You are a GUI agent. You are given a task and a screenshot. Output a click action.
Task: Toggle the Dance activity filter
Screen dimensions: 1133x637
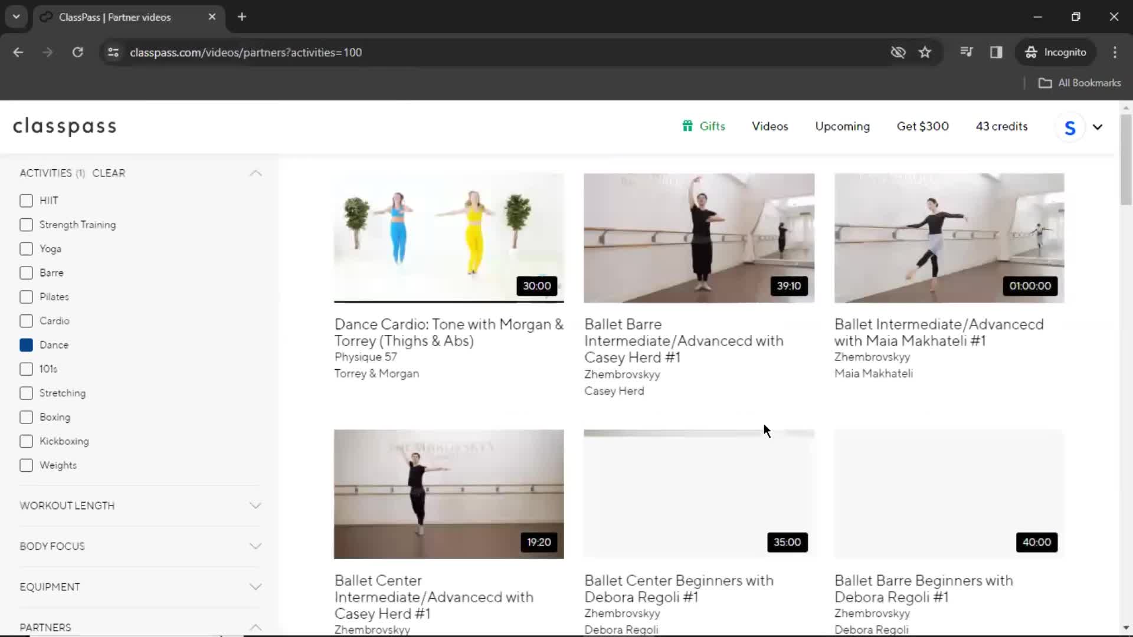tap(26, 344)
